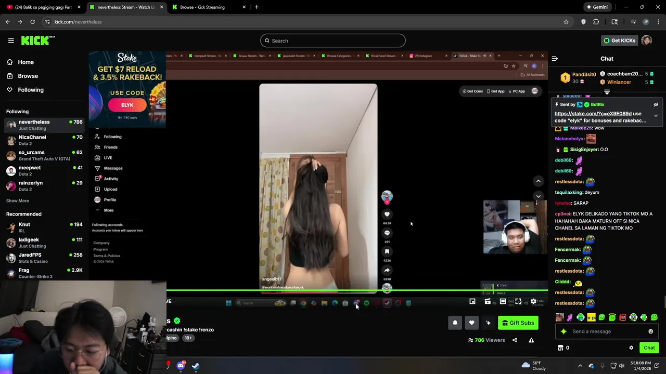
Task: Open the channel shop icon
Action: pos(560,348)
